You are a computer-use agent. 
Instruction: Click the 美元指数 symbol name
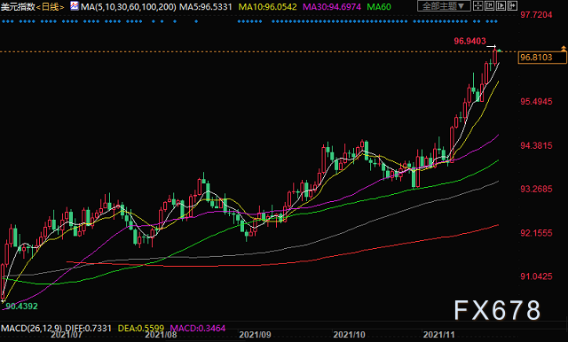click(18, 7)
